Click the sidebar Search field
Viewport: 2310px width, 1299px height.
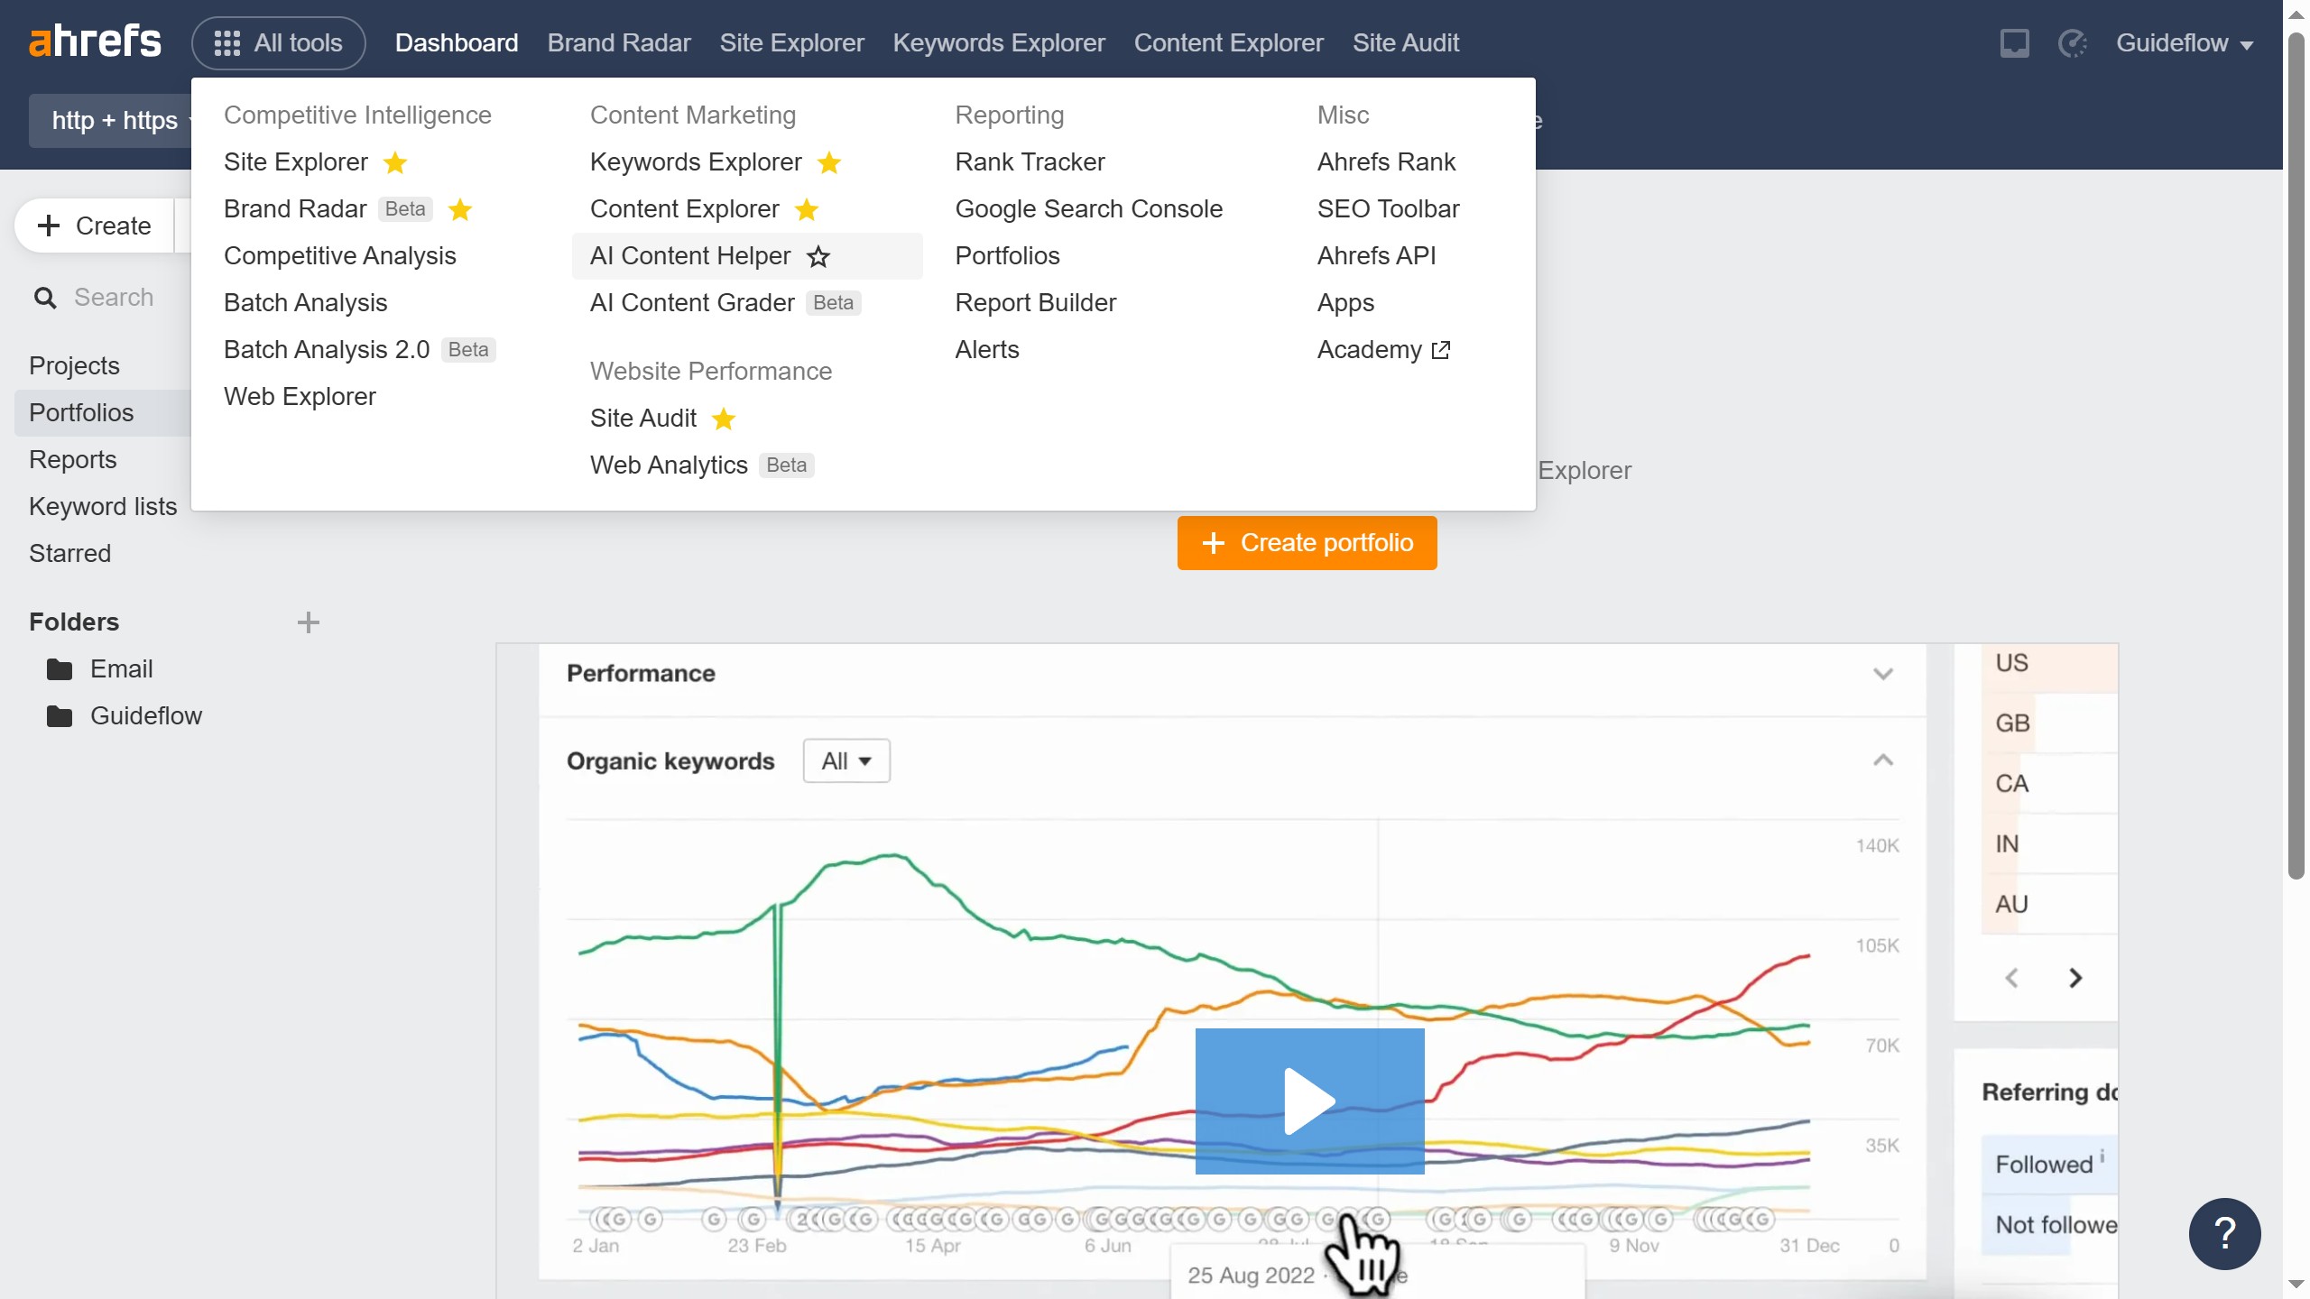(x=114, y=298)
